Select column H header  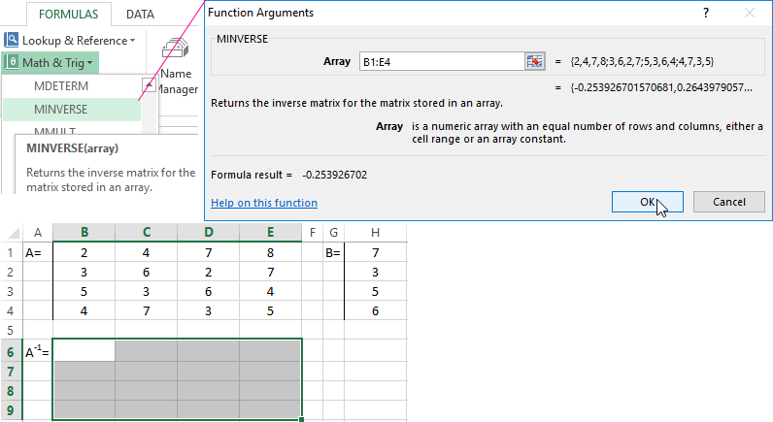[x=375, y=233]
